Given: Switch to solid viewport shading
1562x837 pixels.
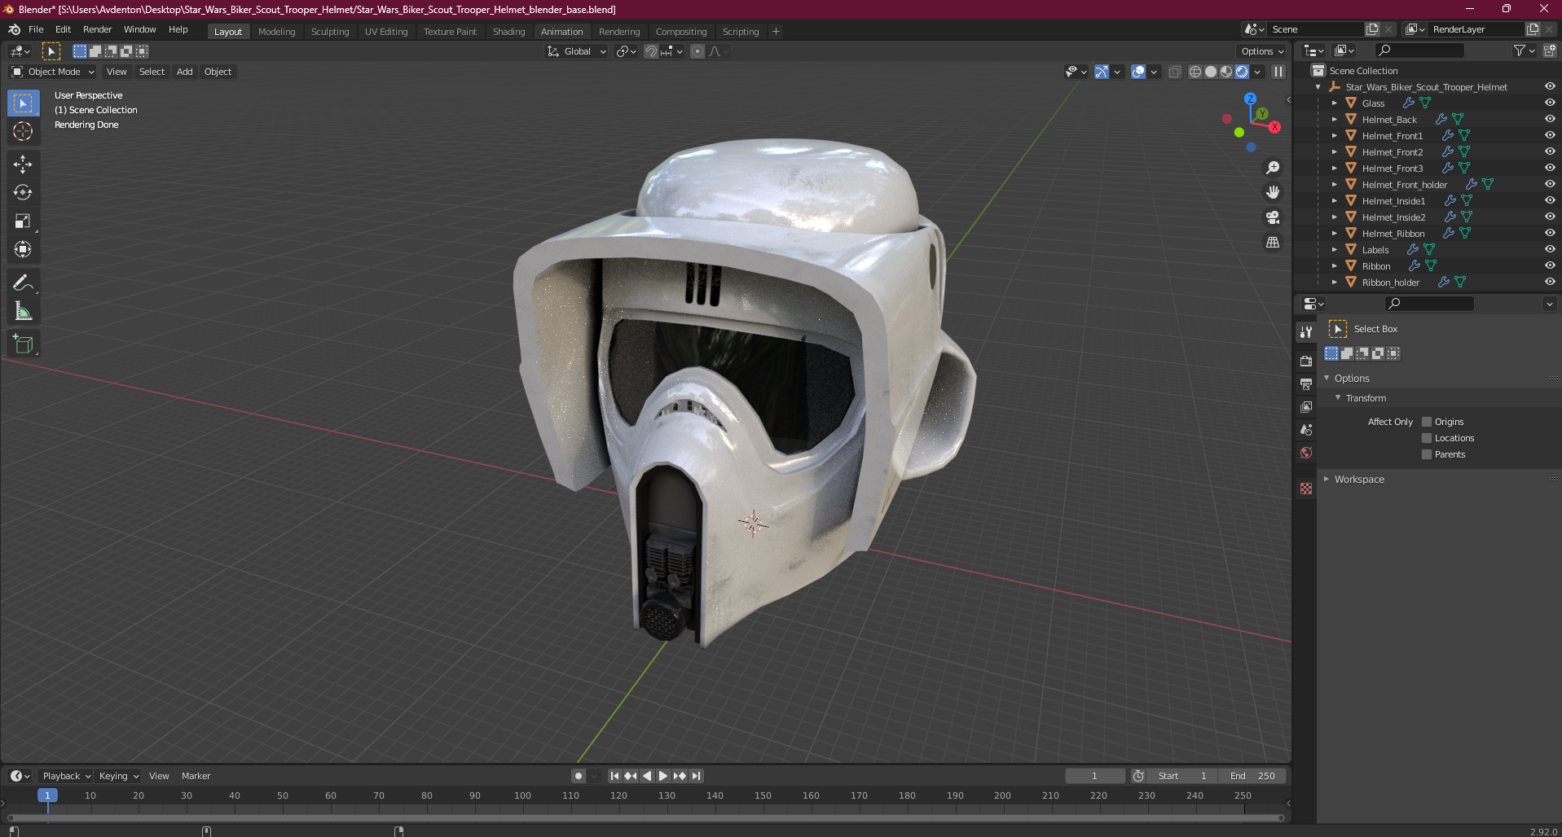Looking at the screenshot, I should coord(1211,72).
